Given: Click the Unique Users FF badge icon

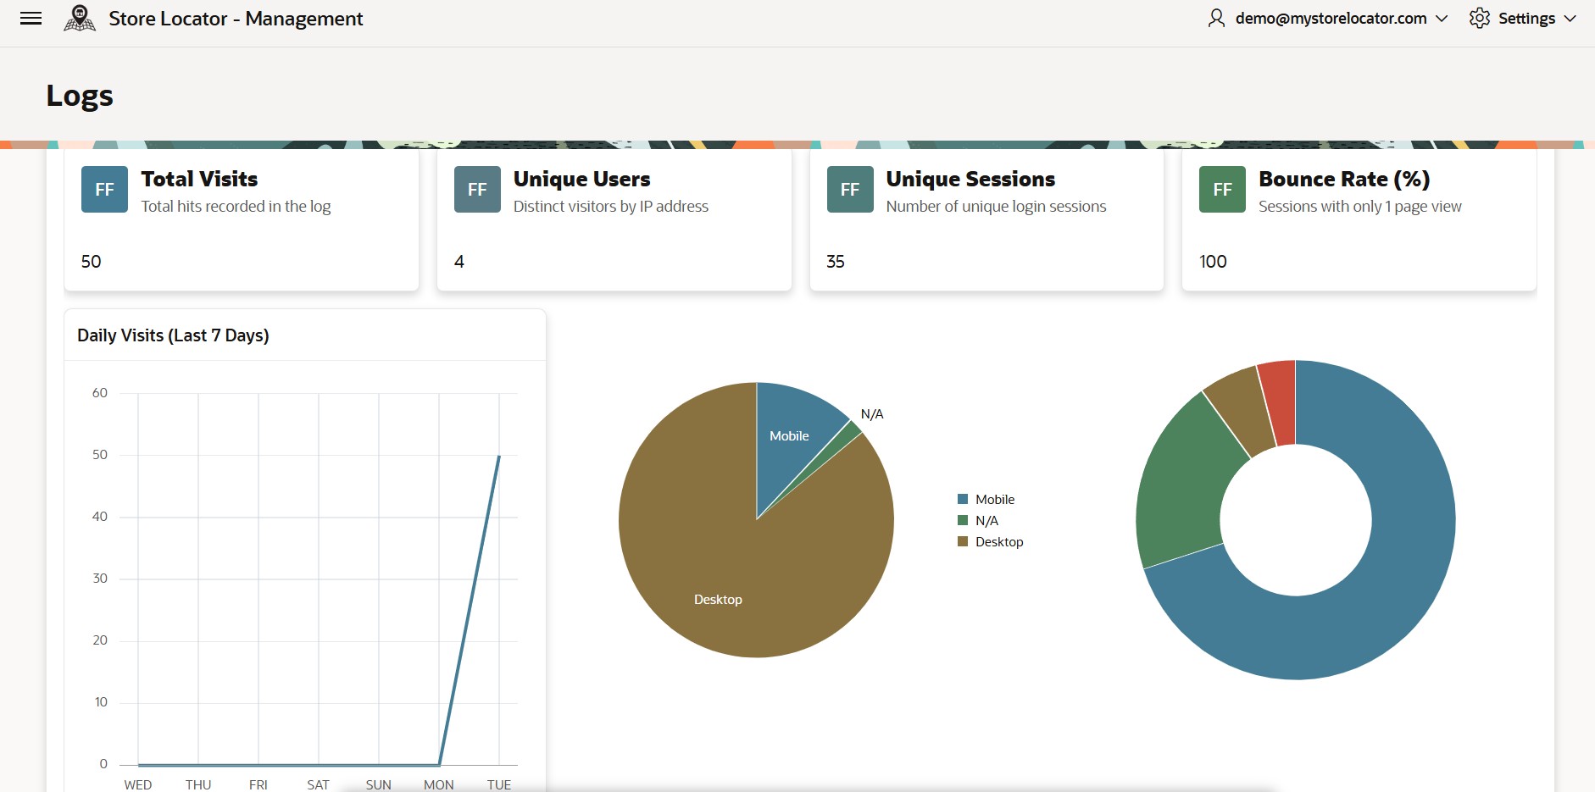Looking at the screenshot, I should [x=477, y=190].
